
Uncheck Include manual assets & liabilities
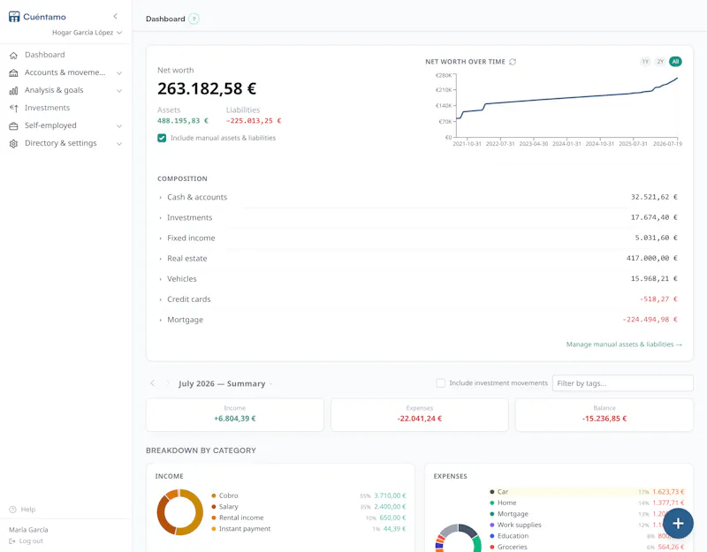(162, 138)
